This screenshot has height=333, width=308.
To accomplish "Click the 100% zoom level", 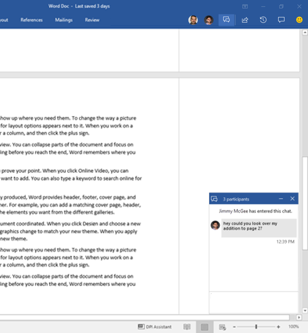I will point(294,327).
